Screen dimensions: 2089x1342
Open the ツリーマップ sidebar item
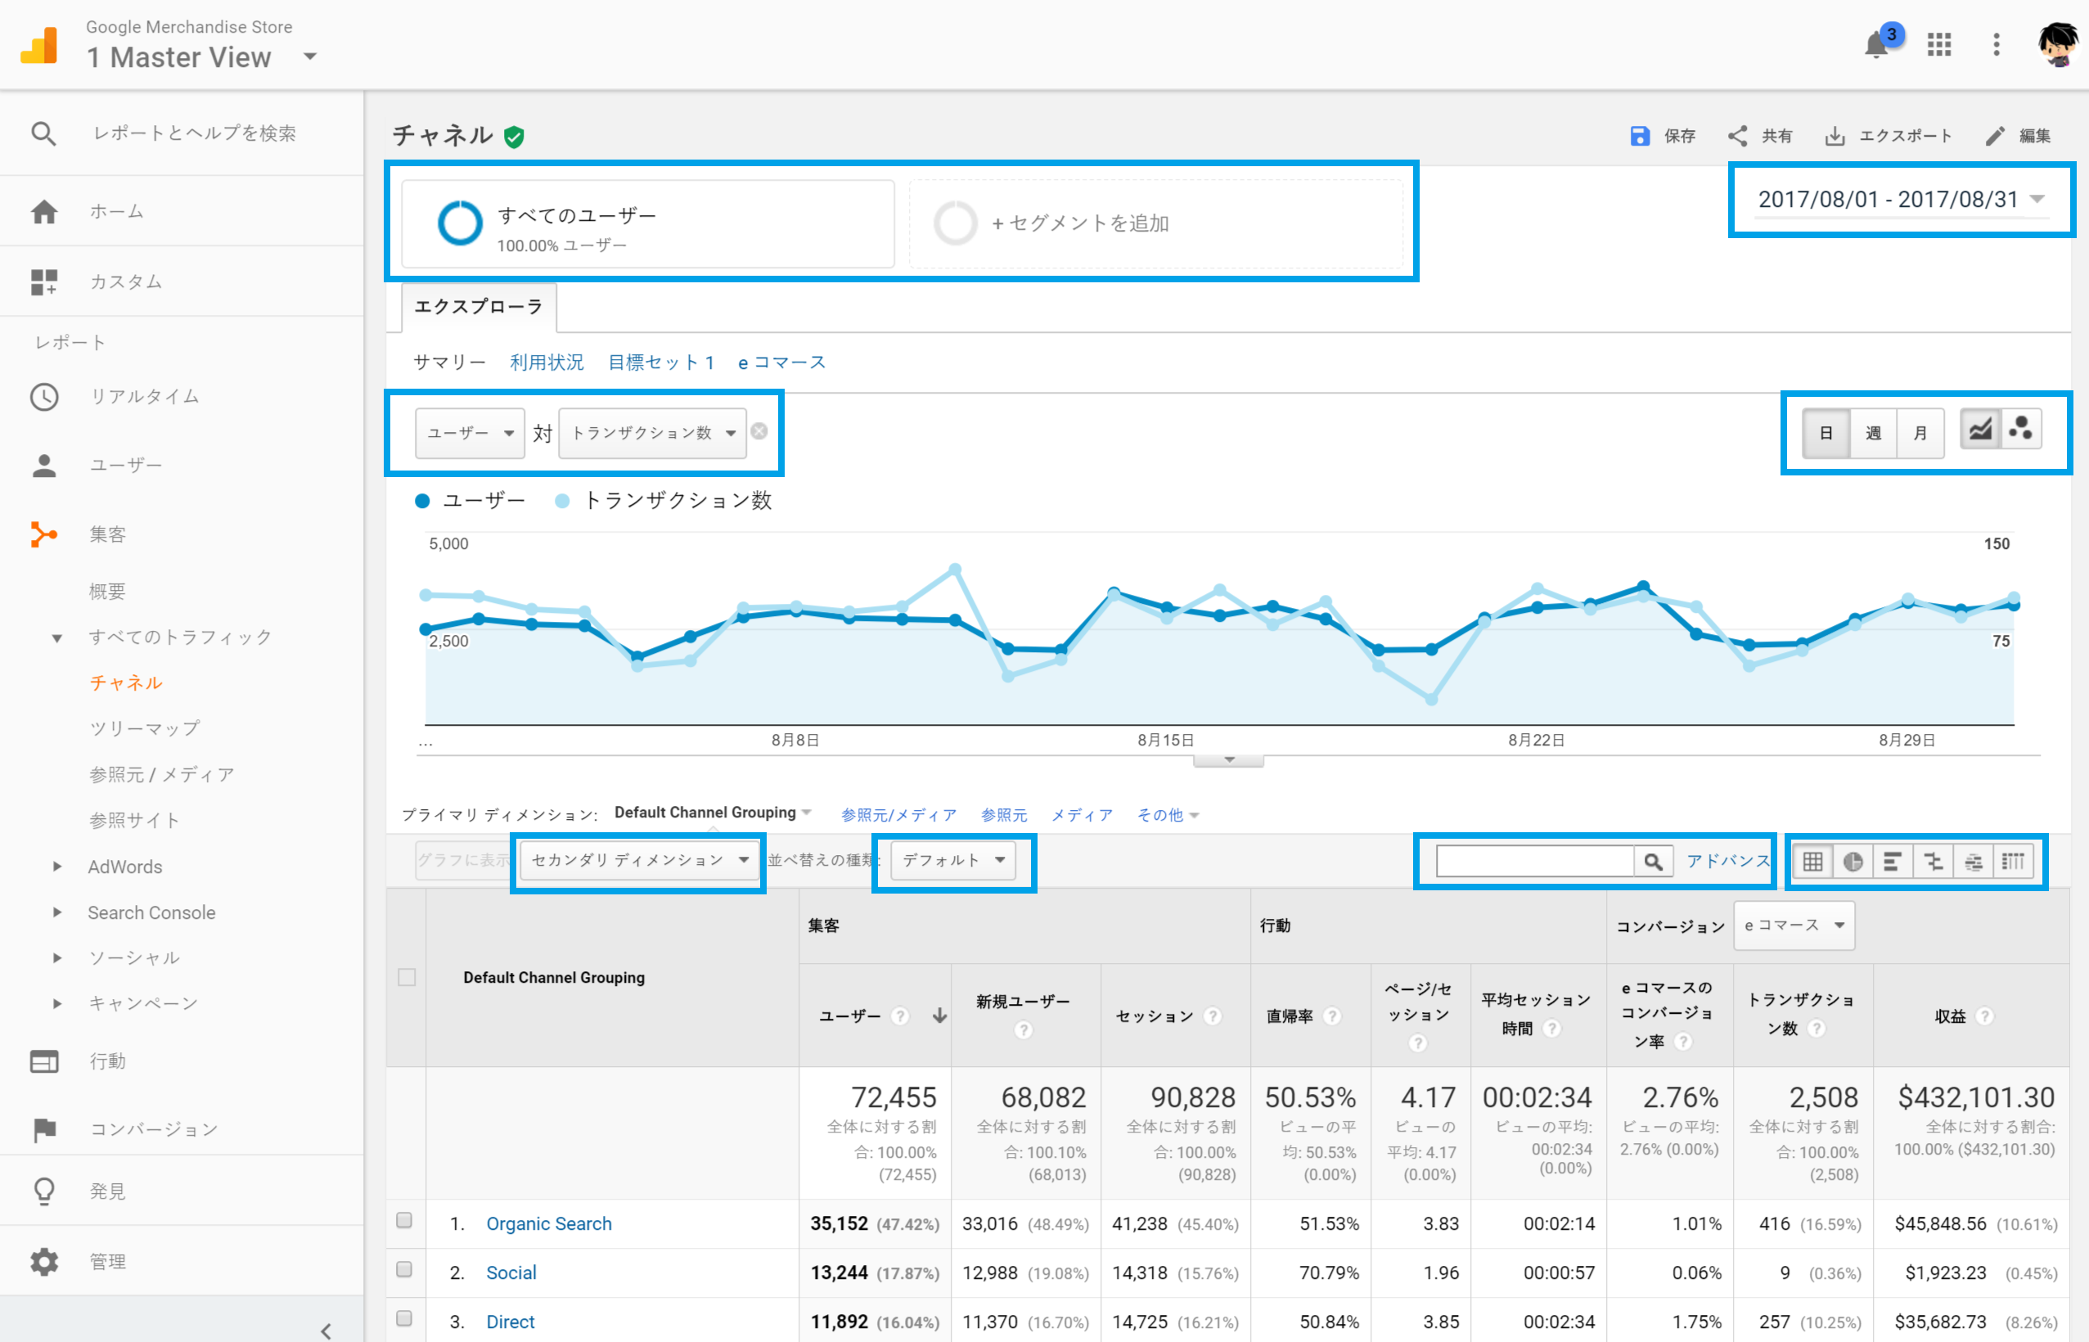pos(145,727)
